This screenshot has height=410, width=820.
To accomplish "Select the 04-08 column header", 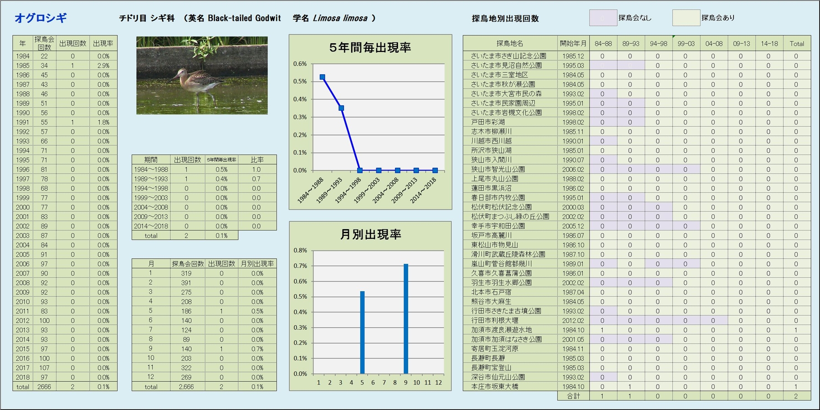I will pyautogui.click(x=714, y=43).
